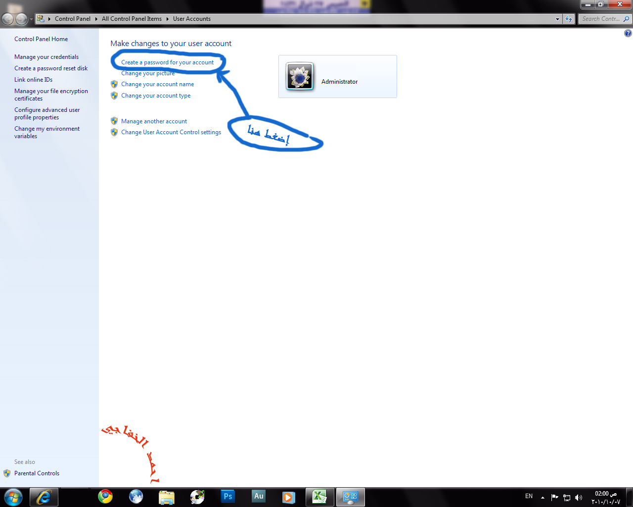
Task: Click Create a password for your account
Action: pyautogui.click(x=167, y=62)
